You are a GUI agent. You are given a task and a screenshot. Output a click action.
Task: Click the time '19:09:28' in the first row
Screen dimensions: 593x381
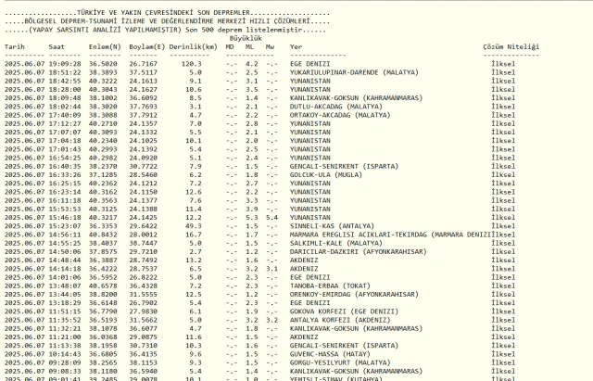[x=65, y=64]
